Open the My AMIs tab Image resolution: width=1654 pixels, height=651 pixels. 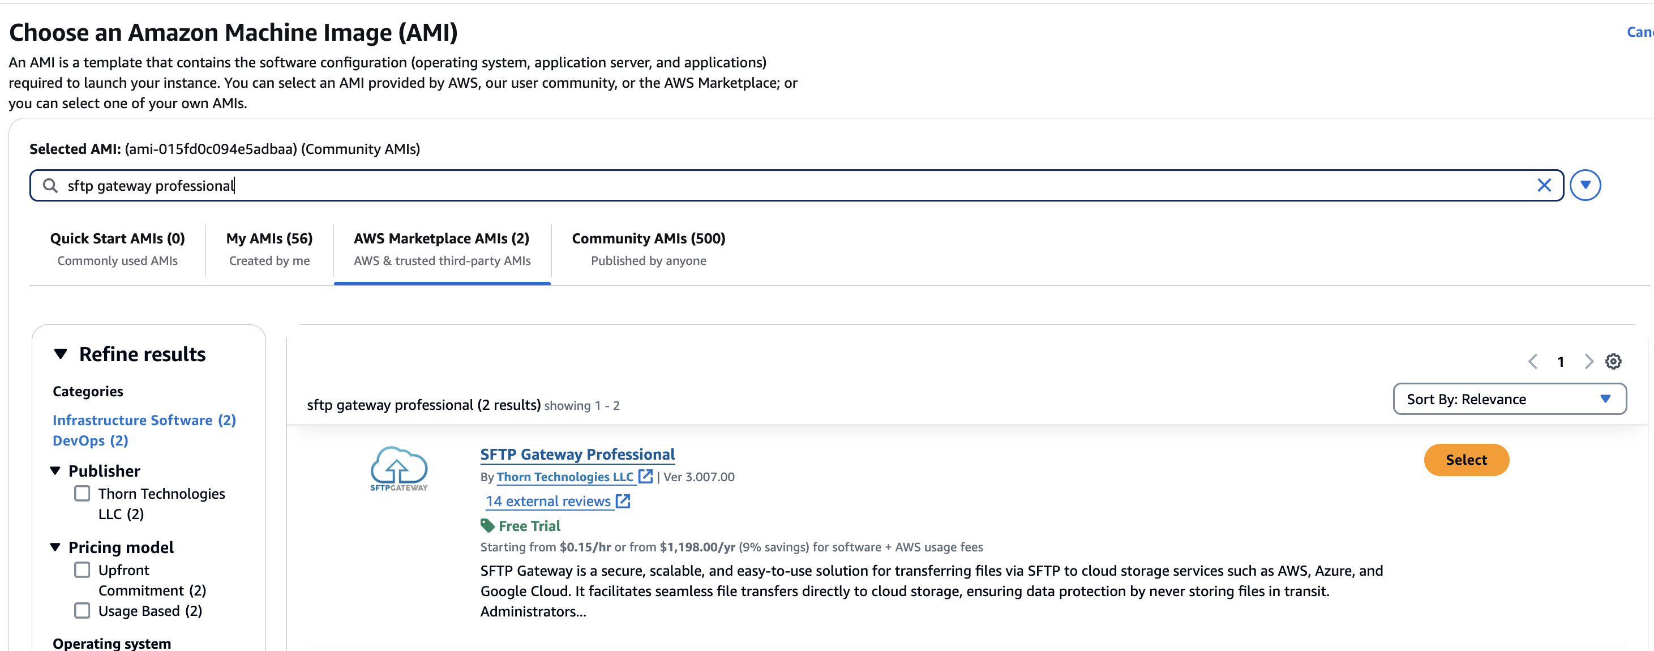coord(269,238)
